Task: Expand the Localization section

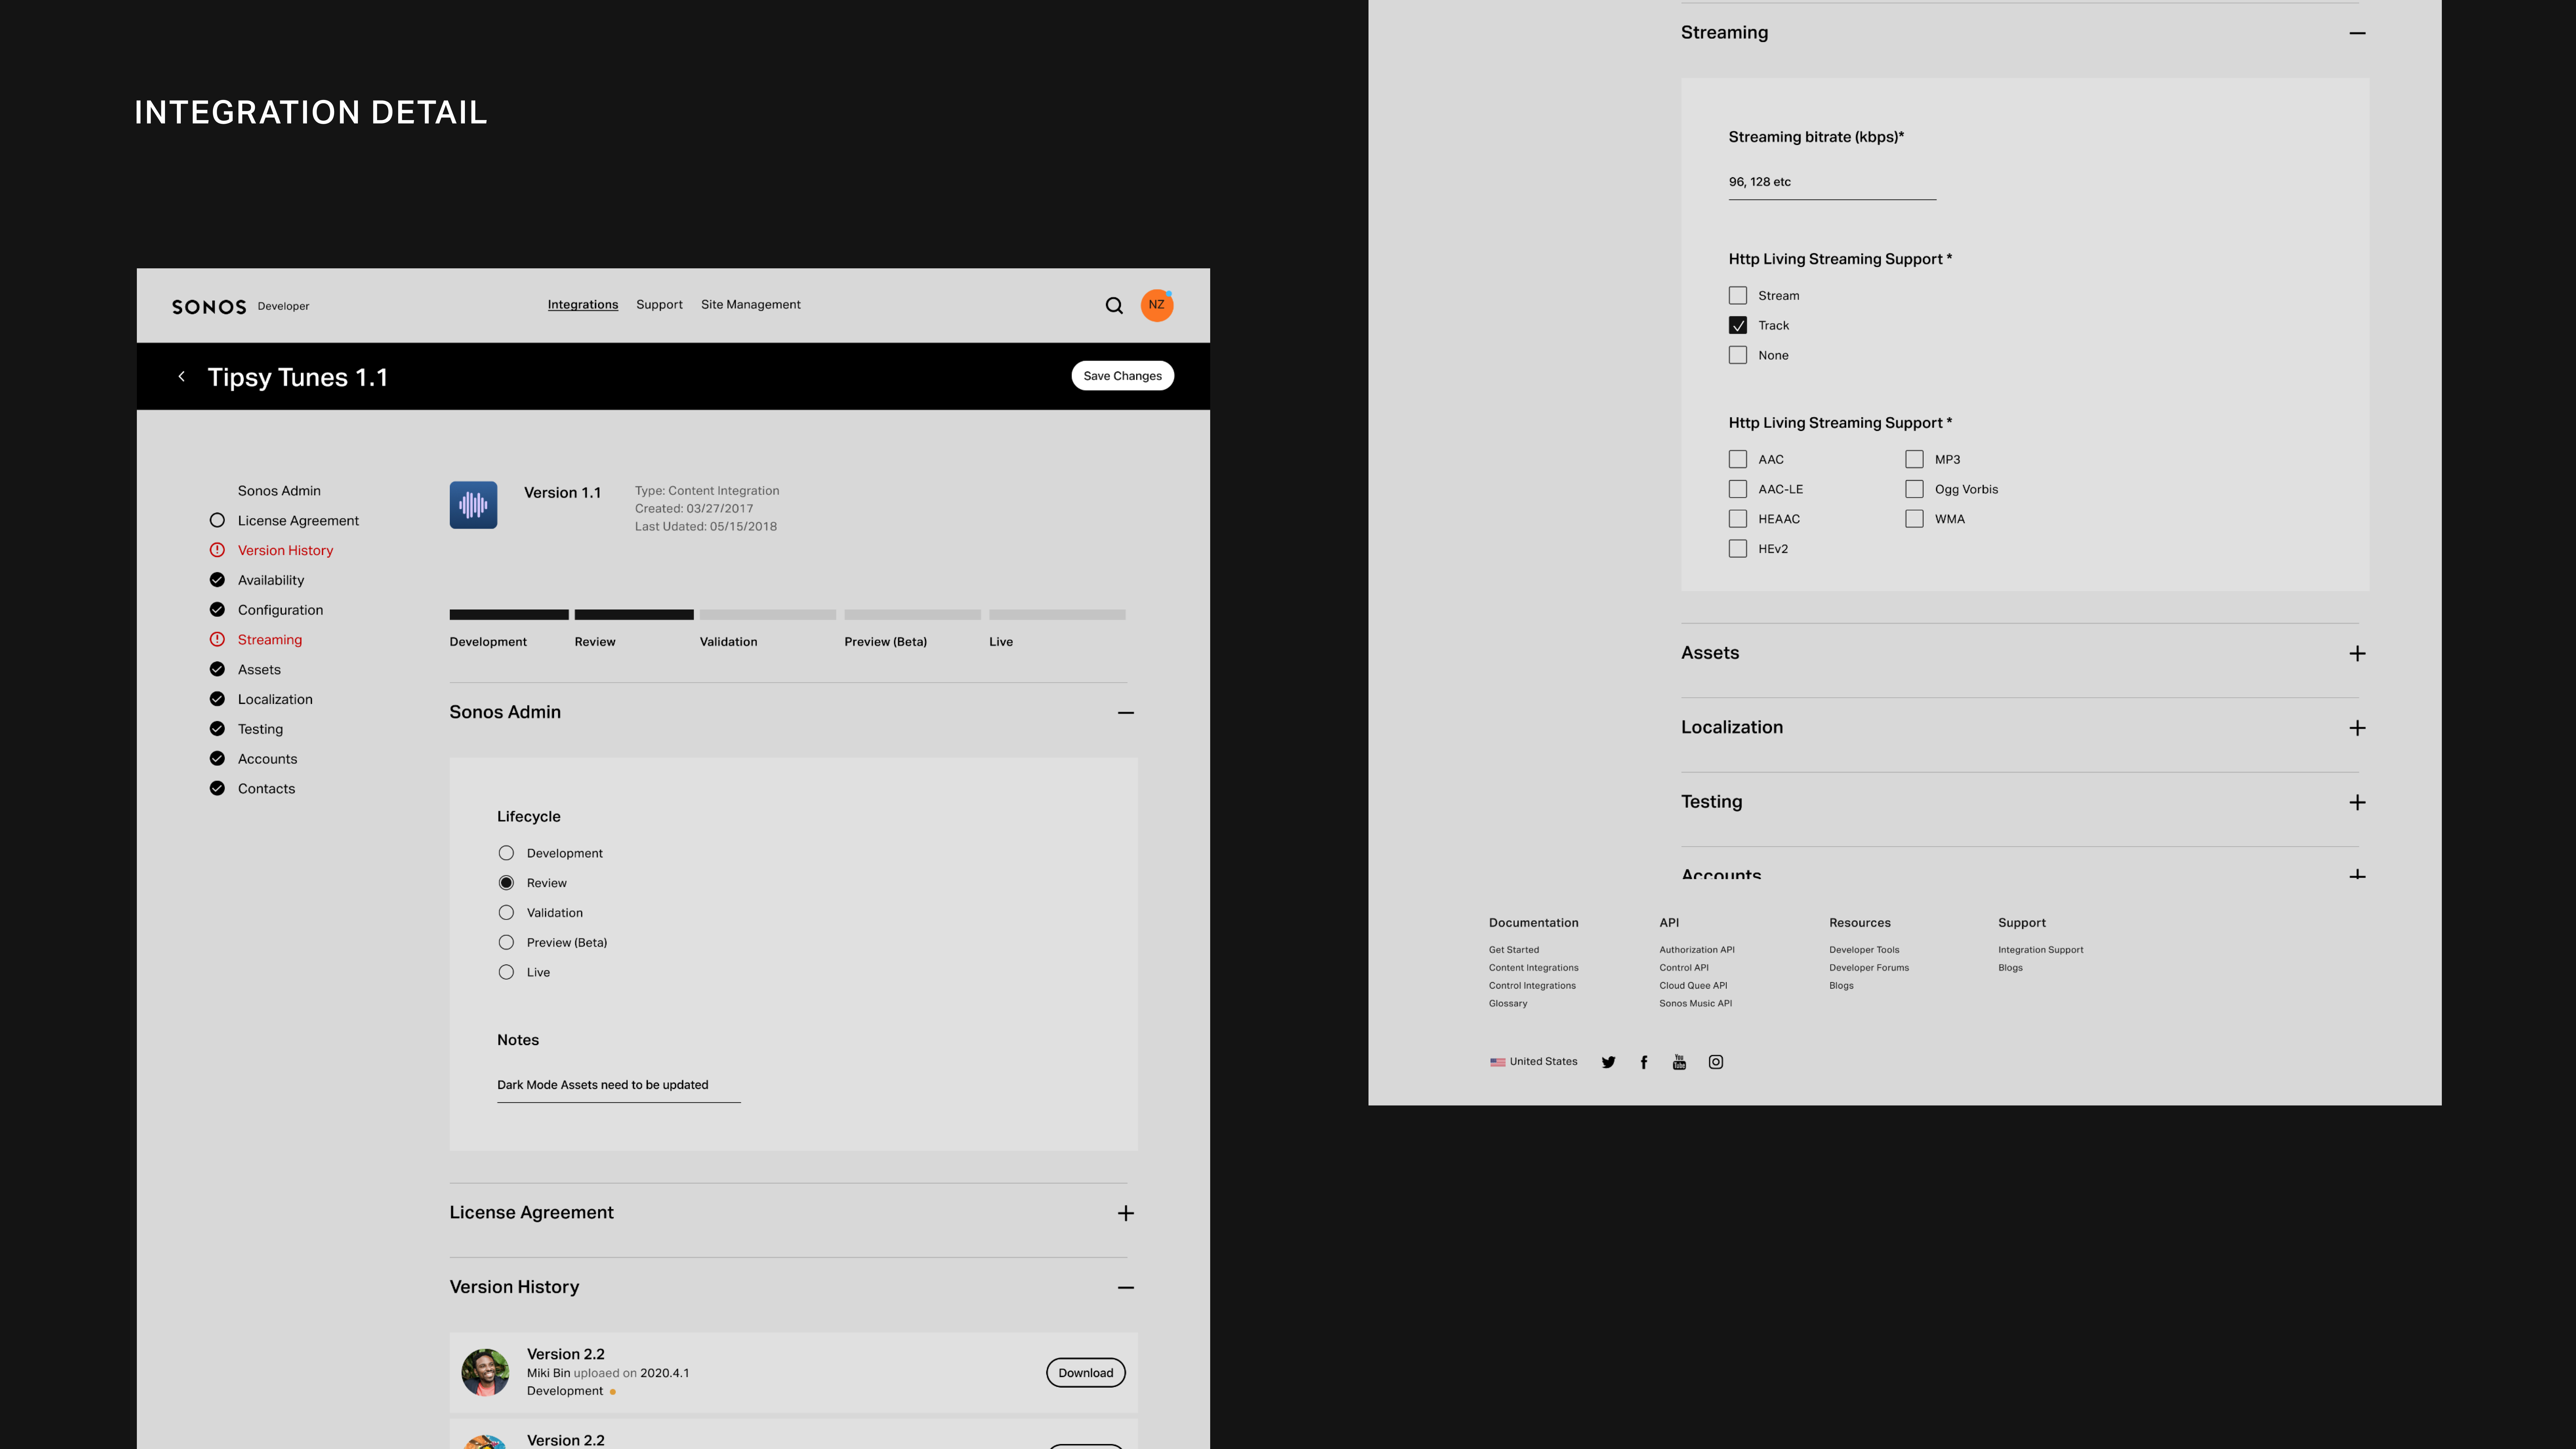Action: (x=2357, y=728)
